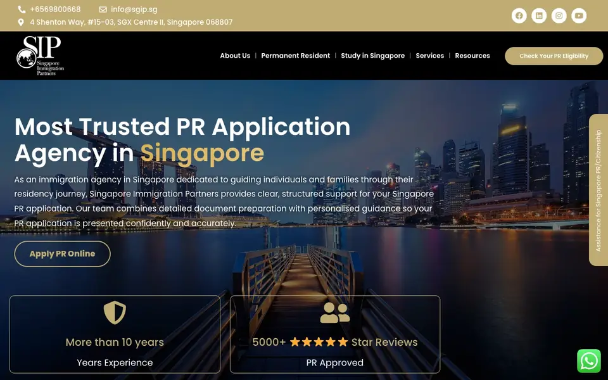Email info@sgip.sg
This screenshot has width=608, height=380.
point(134,9)
